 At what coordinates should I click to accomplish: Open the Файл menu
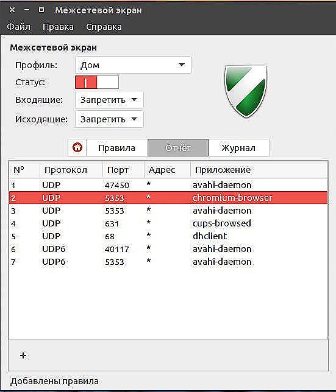pyautogui.click(x=18, y=27)
